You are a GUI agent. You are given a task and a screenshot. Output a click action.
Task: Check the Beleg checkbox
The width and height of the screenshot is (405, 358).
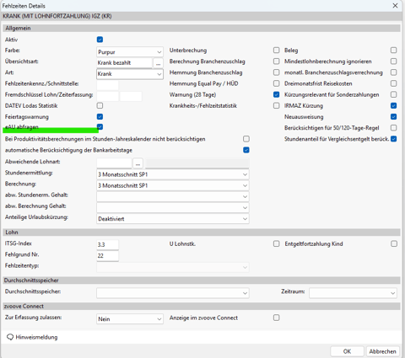click(394, 51)
